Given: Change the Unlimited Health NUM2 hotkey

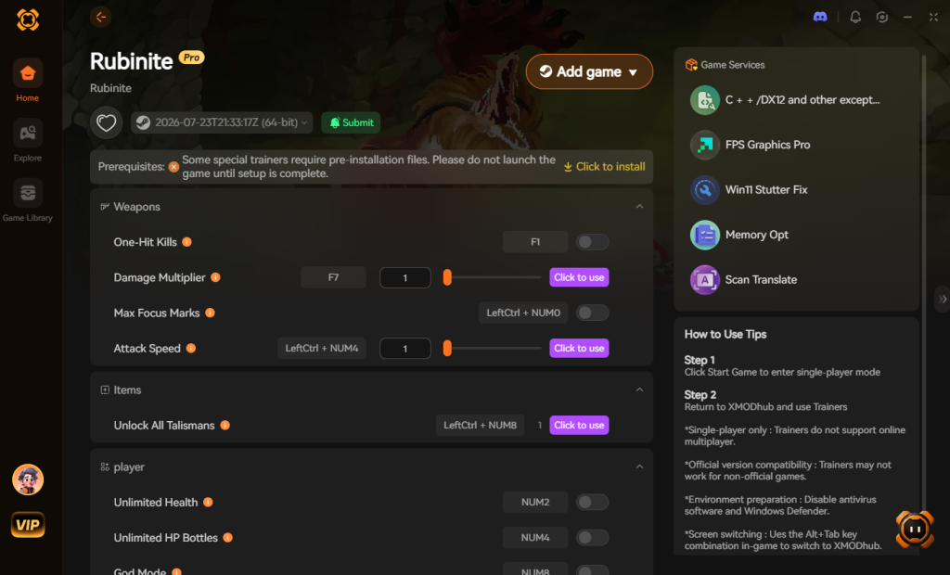Looking at the screenshot, I should [x=535, y=503].
